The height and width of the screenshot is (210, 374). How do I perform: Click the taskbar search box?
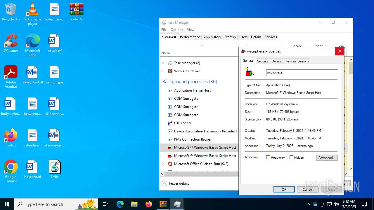[56, 204]
